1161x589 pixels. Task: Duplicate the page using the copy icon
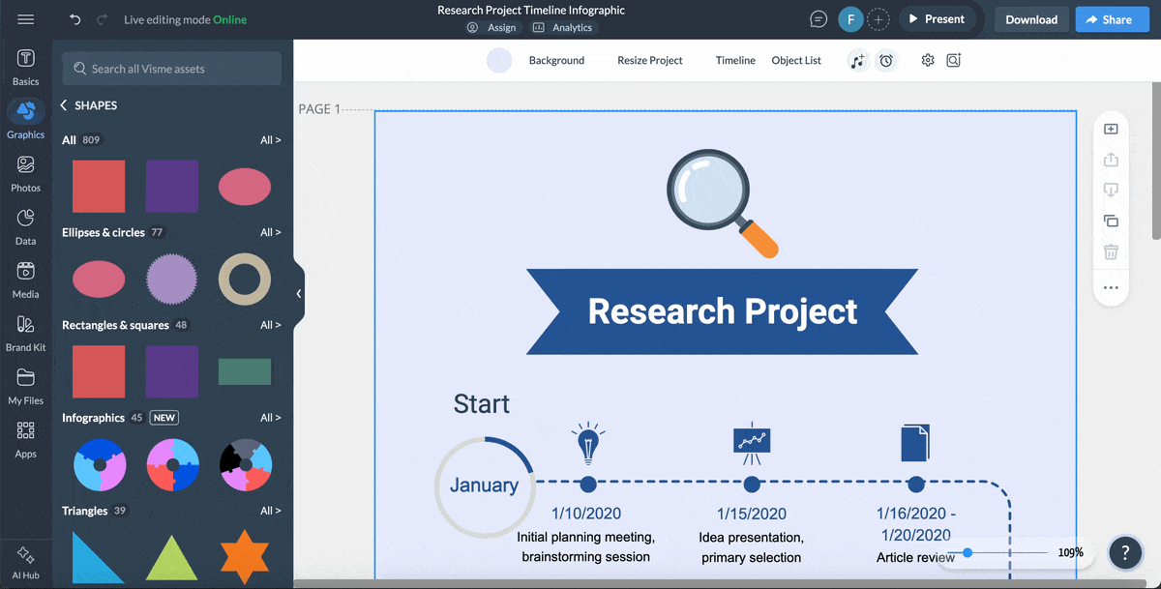pyautogui.click(x=1111, y=221)
